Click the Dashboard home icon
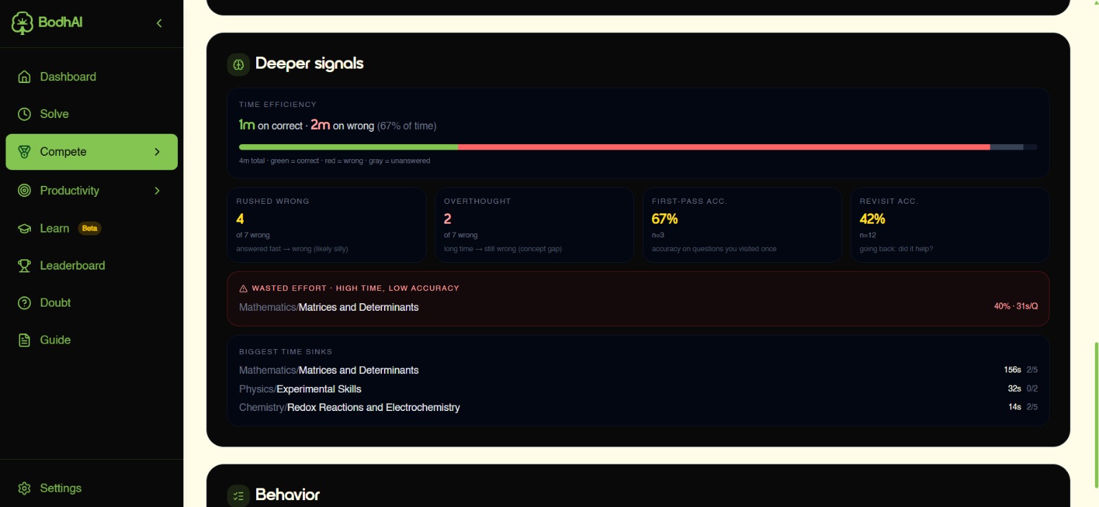1099x507 pixels. [x=24, y=77]
